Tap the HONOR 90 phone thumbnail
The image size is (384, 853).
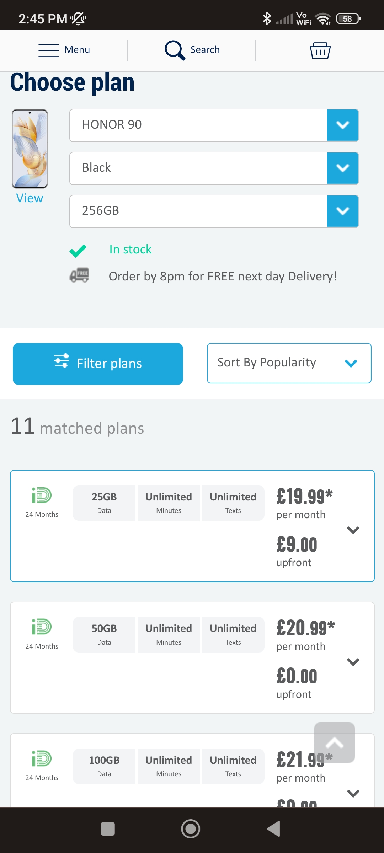(30, 149)
